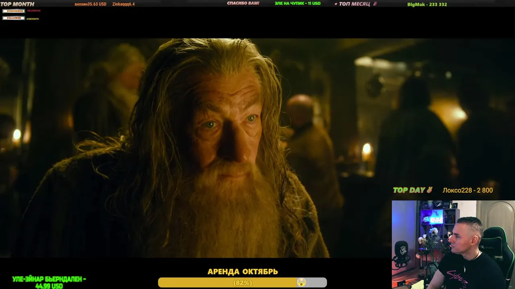Click the subscriber name VILCHAAA
Screen dimensions: 515x289
point(34,11)
